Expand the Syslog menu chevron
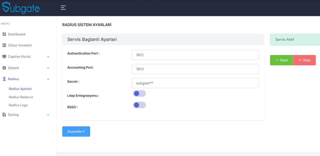 click(x=48, y=115)
